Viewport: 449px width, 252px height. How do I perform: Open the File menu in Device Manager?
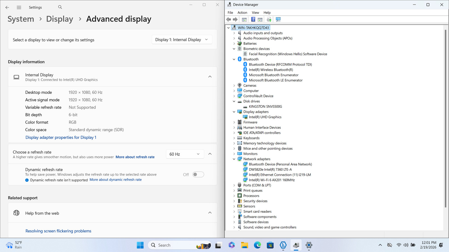coord(230,13)
